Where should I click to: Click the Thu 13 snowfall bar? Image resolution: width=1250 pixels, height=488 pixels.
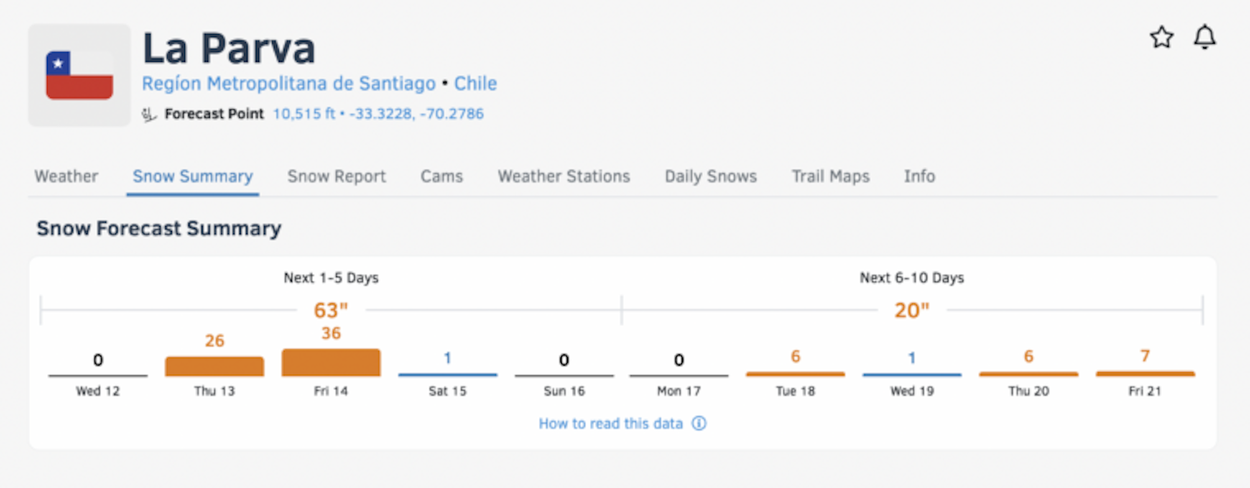pos(214,366)
